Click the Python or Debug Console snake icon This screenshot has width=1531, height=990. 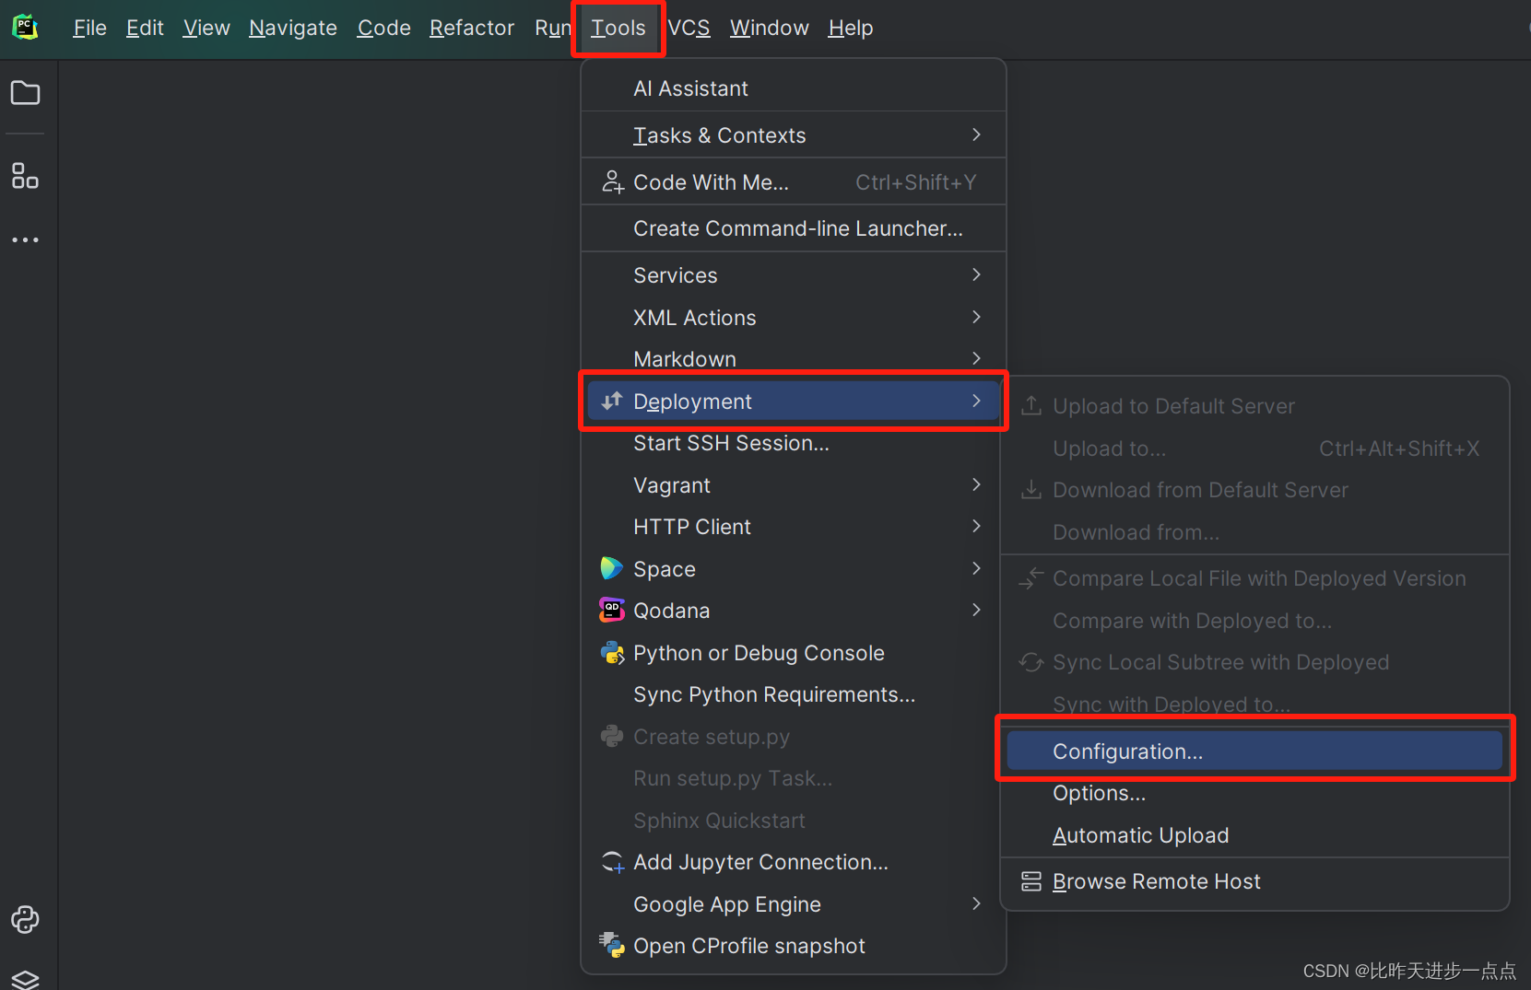click(611, 652)
